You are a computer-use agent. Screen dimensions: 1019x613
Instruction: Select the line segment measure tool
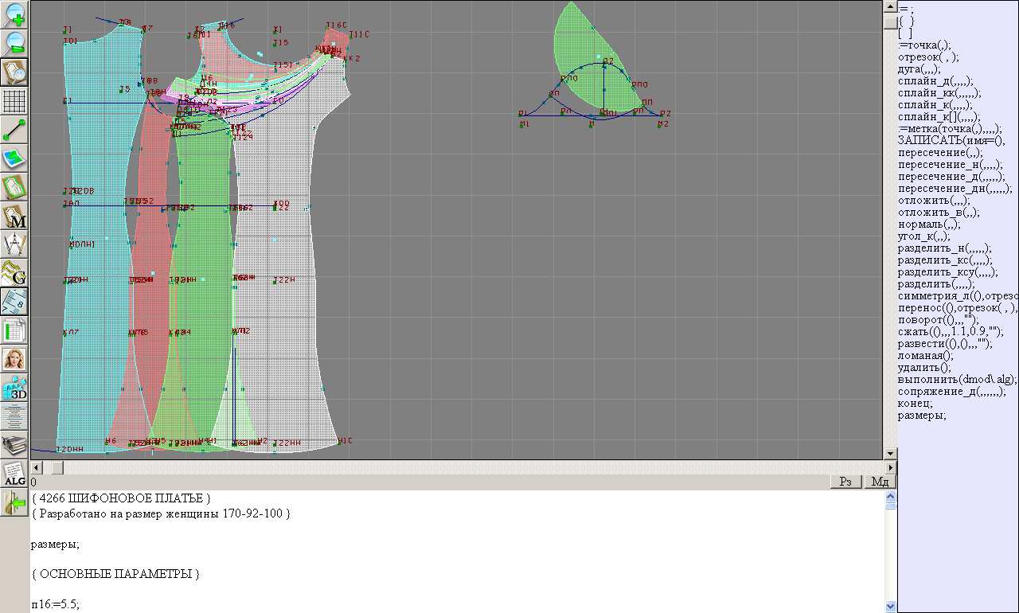(x=14, y=130)
